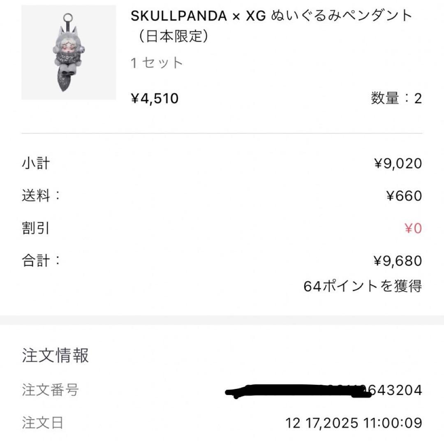Click the red ¥0 discount value

412,228
